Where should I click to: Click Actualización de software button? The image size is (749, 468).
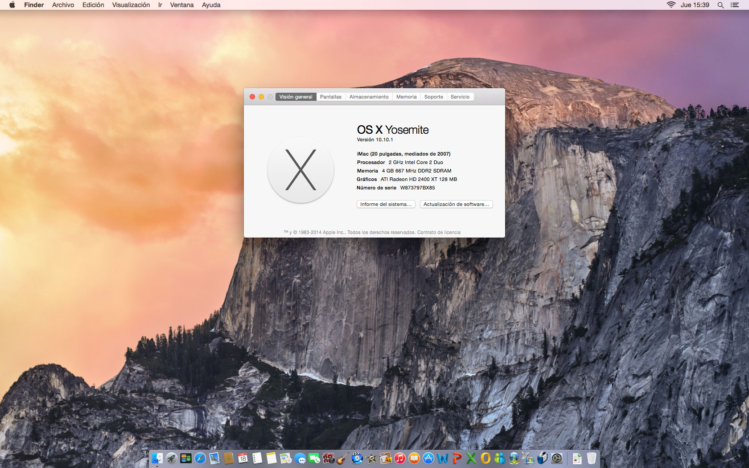pyautogui.click(x=456, y=204)
